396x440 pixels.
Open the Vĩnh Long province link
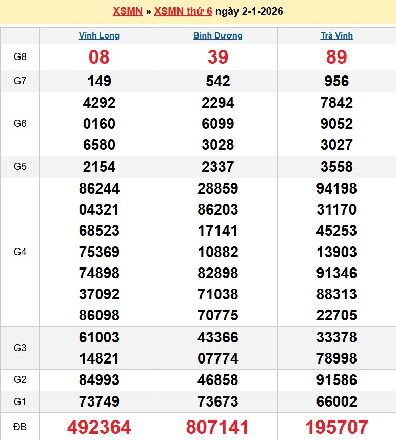[99, 36]
